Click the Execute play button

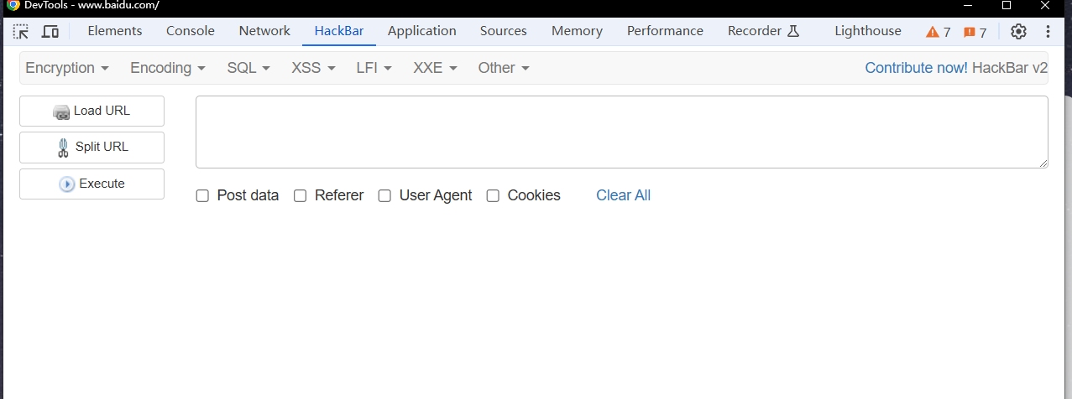[92, 184]
